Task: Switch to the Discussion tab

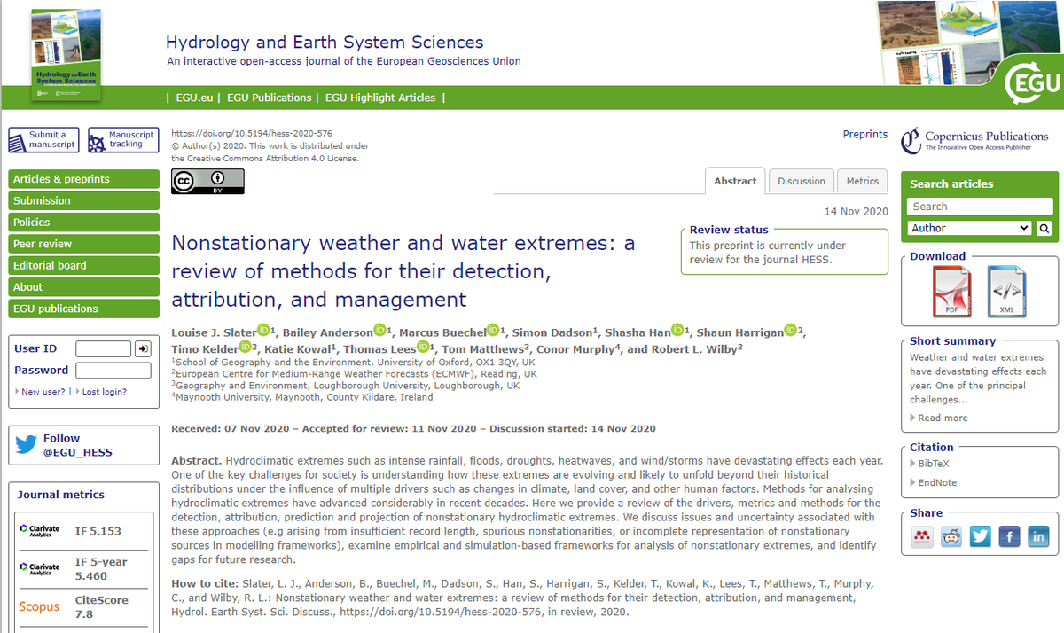Action: click(802, 181)
